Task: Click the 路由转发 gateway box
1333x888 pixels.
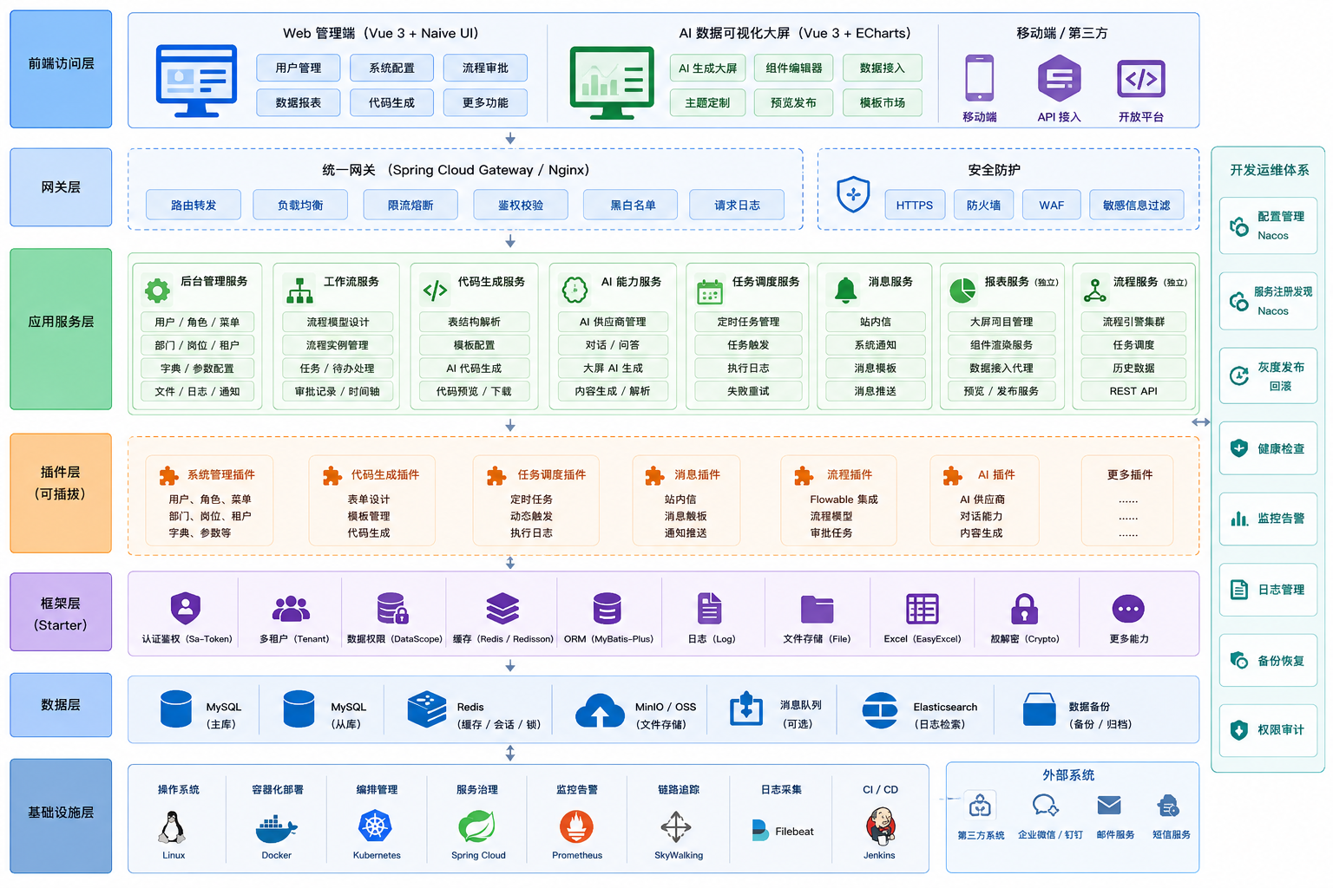Action: pyautogui.click(x=194, y=206)
